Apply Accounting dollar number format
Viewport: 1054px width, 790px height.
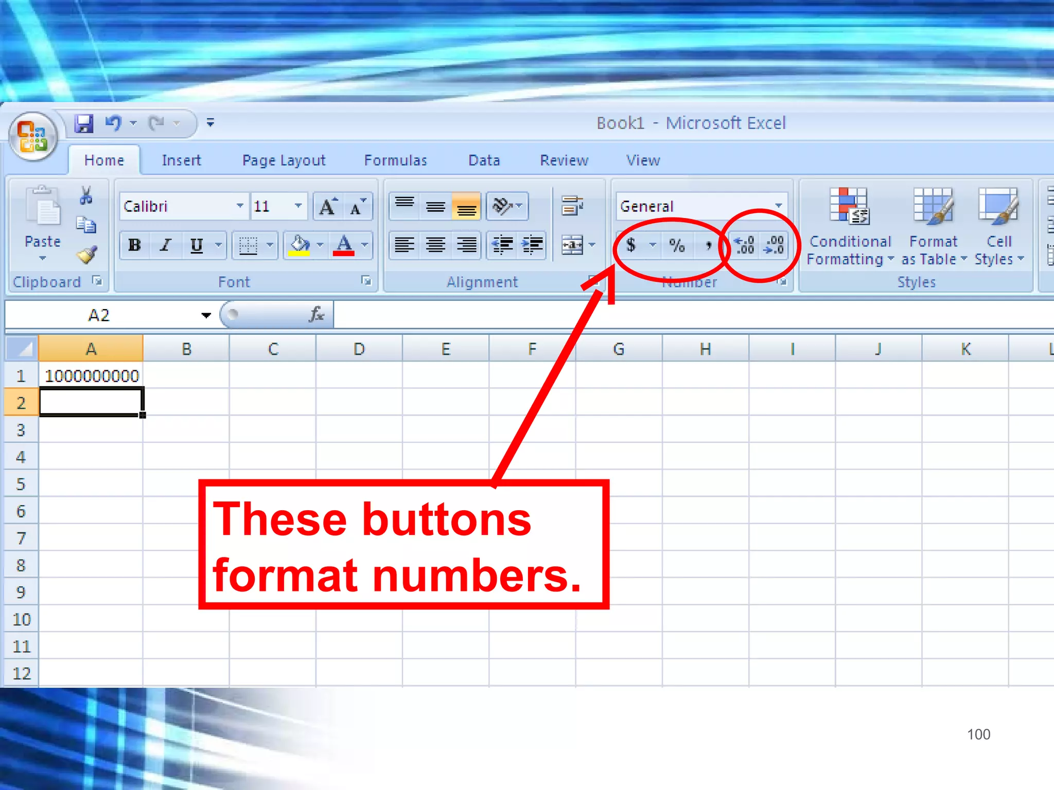pyautogui.click(x=631, y=245)
